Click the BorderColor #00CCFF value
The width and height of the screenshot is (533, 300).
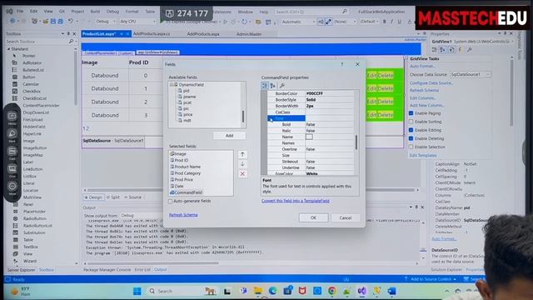[x=329, y=93]
